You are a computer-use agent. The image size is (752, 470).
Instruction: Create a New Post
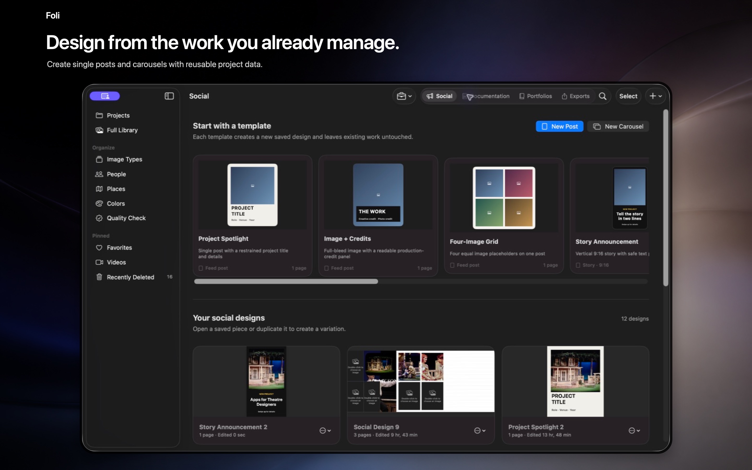tap(559, 126)
